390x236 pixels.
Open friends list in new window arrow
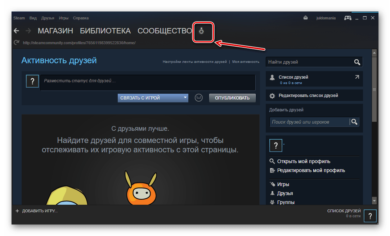pos(357,77)
